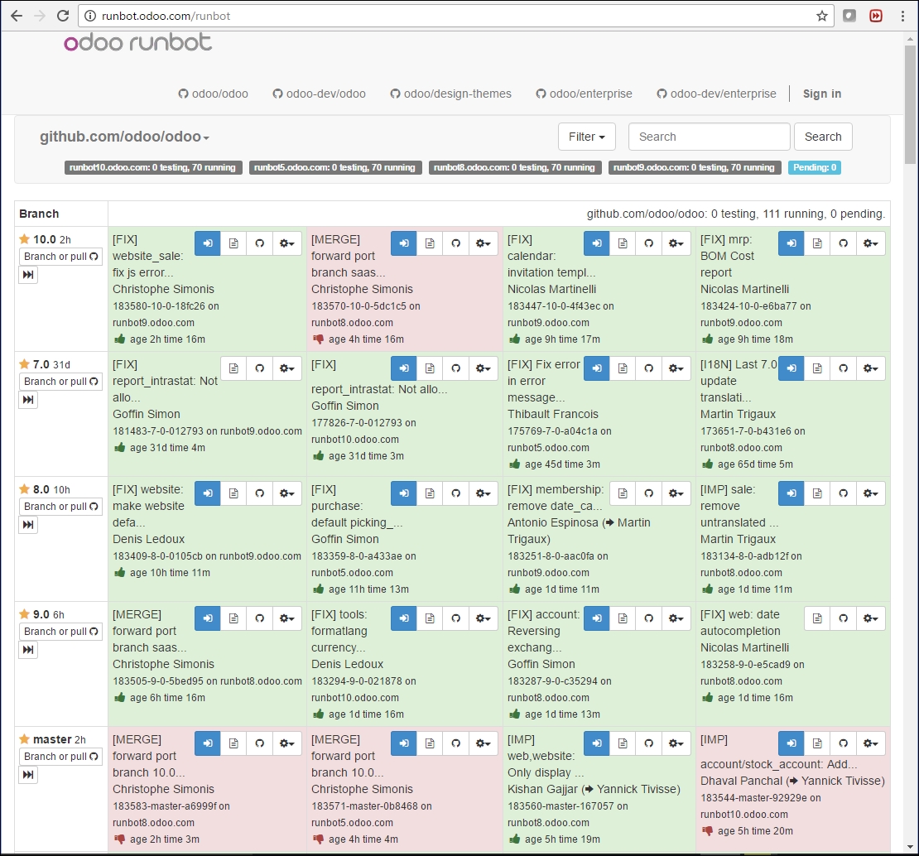The height and width of the screenshot is (856, 919).
Task: Expand gear menu for build 183583-master-a6999f
Action: (x=286, y=743)
